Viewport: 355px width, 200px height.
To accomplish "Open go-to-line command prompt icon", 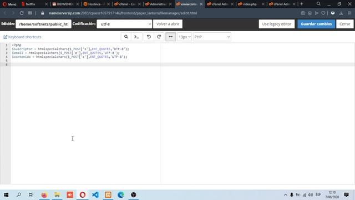I will click(x=136, y=37).
